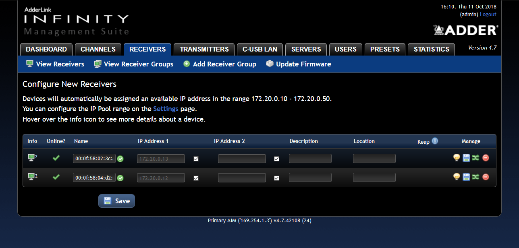The height and width of the screenshot is (248, 519).
Task: Click the "Name" column header
Action: 81,141
